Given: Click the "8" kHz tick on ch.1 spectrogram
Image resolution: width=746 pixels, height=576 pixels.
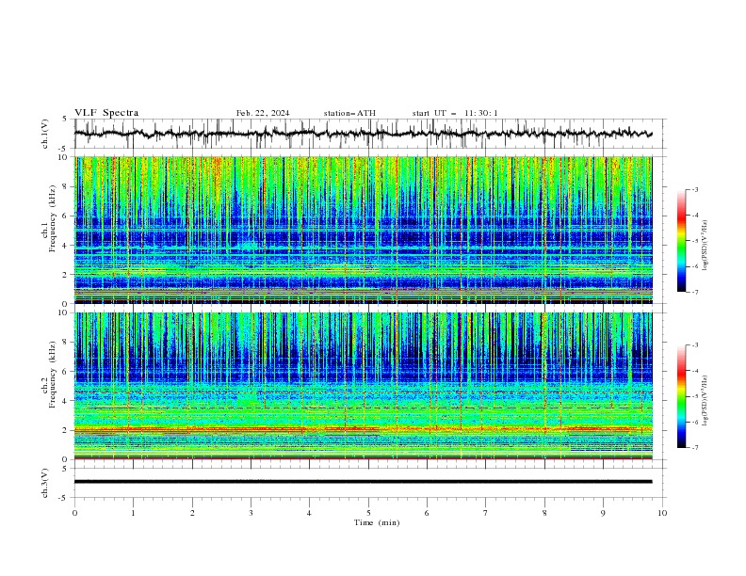Looking at the screenshot, I should coord(66,186).
